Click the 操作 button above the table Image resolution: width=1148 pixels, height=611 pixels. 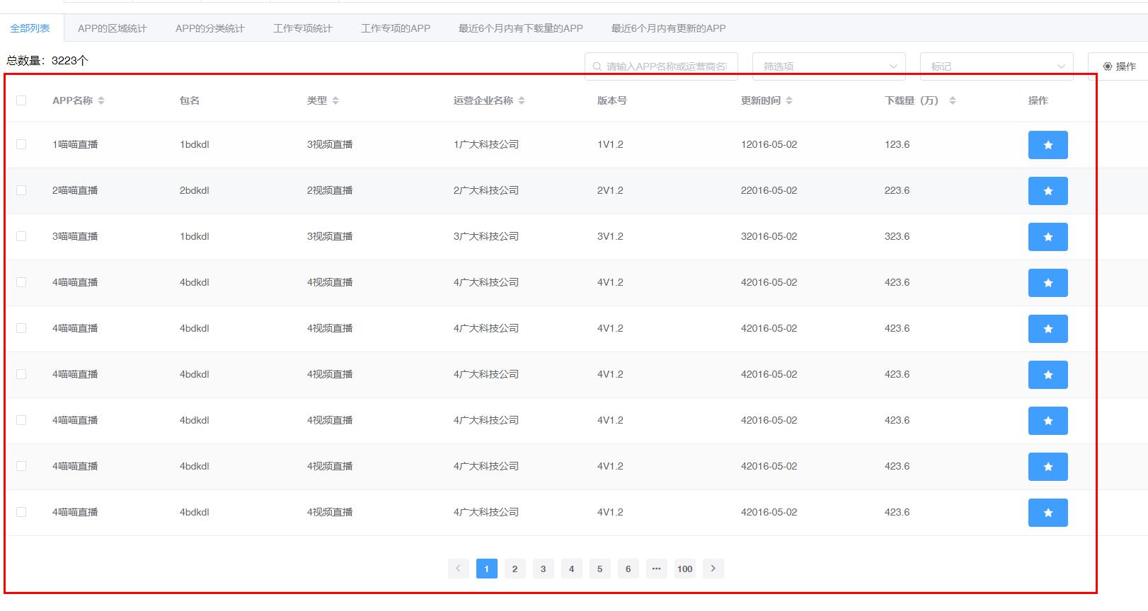[x=1119, y=66]
